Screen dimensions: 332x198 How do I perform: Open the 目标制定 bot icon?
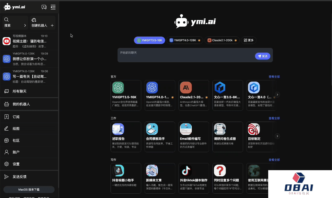254,129
